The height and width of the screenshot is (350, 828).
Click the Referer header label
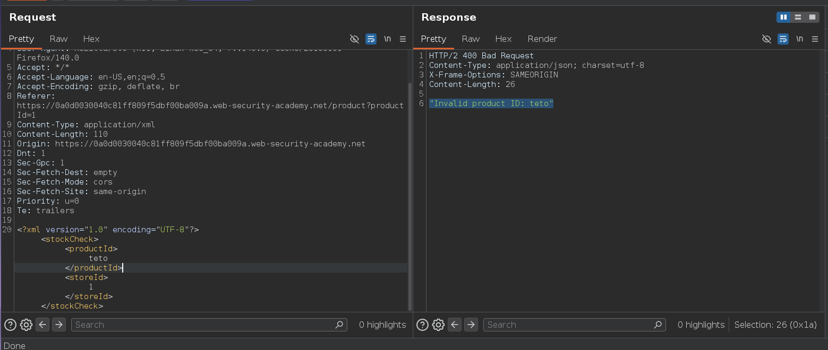point(36,96)
